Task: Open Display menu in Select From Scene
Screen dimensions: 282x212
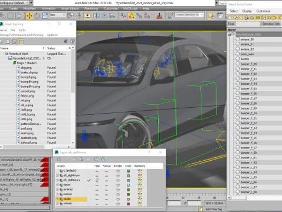Action: point(247,11)
